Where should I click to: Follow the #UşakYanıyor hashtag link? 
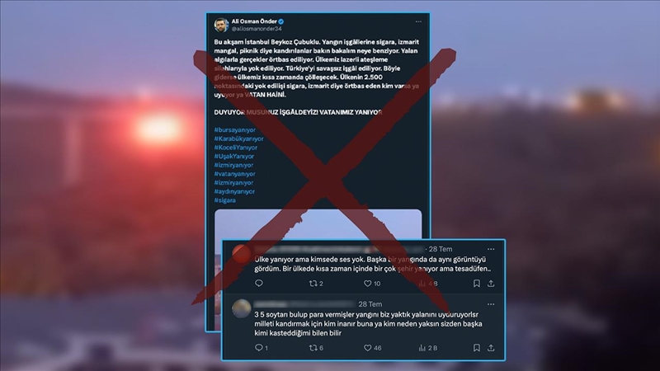(234, 157)
